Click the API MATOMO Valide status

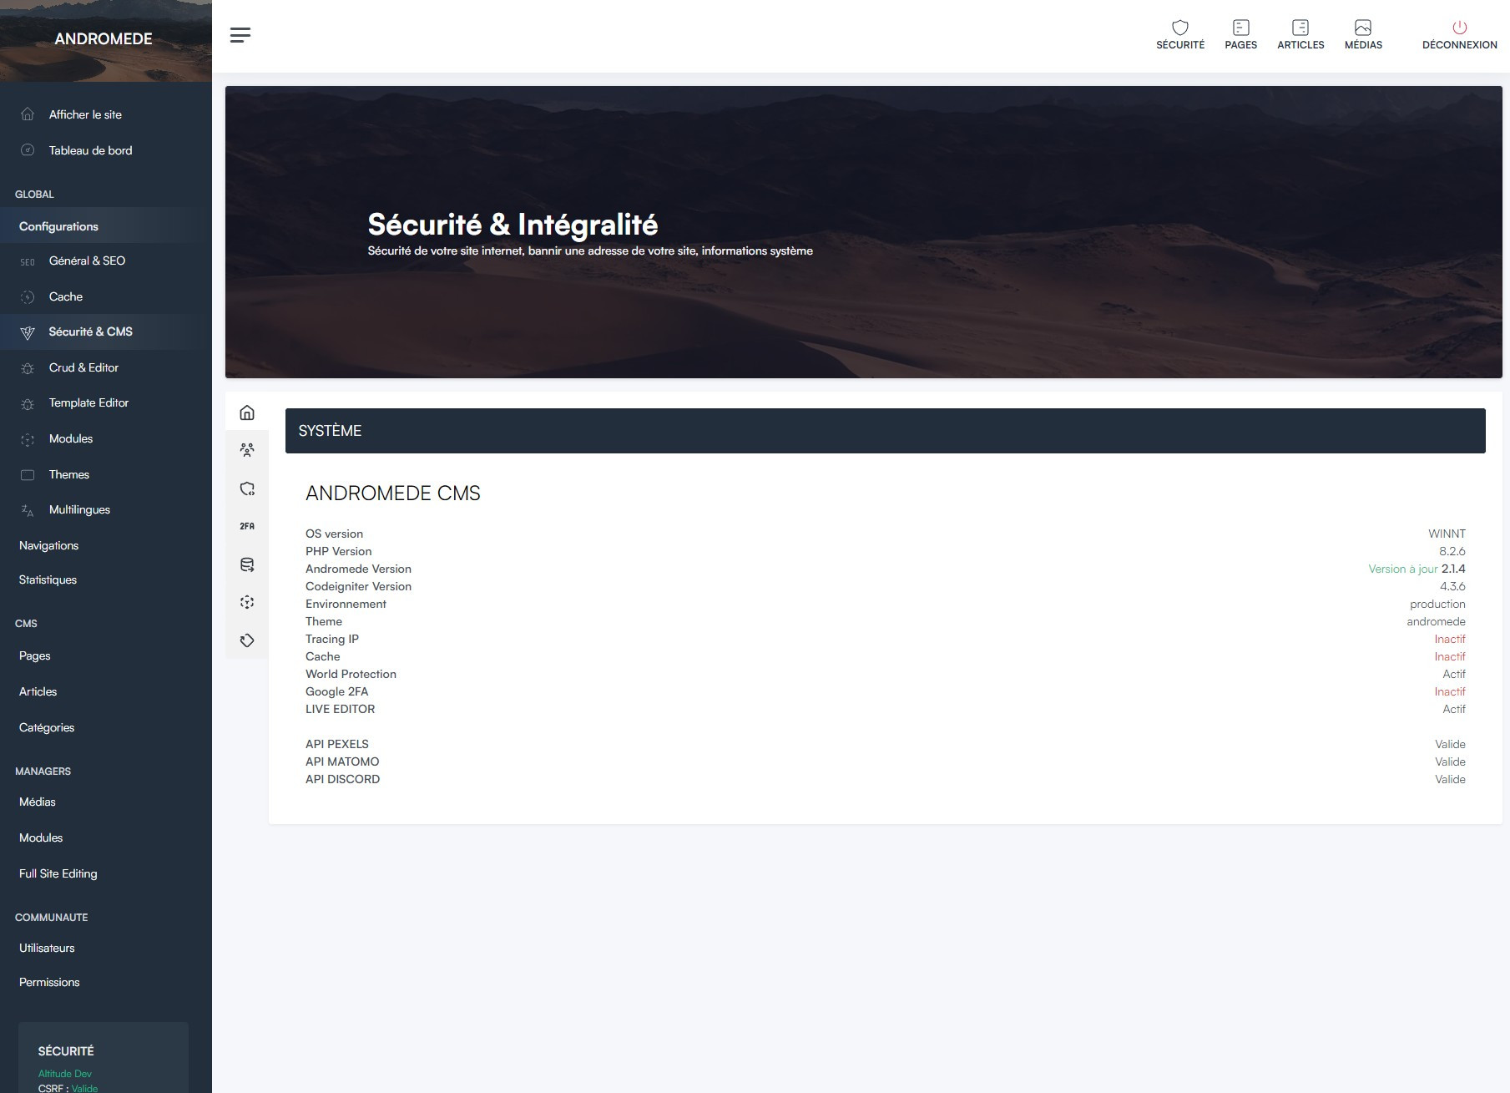click(x=1450, y=762)
